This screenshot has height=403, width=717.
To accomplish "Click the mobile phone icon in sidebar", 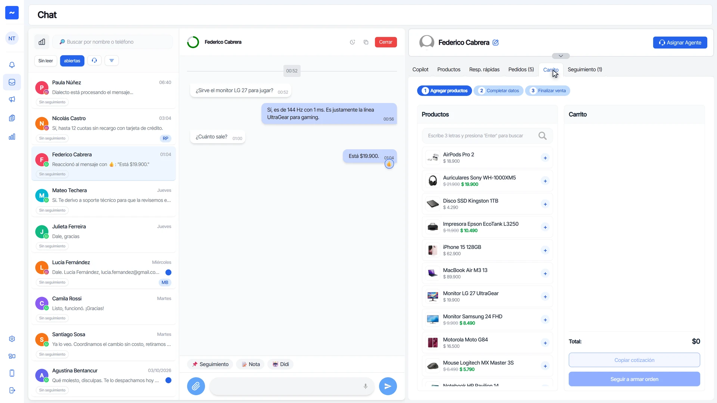I will click(12, 373).
